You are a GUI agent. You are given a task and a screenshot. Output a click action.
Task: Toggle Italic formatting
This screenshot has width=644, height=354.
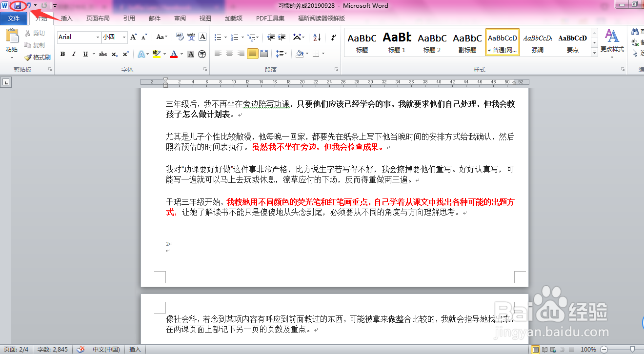point(74,54)
